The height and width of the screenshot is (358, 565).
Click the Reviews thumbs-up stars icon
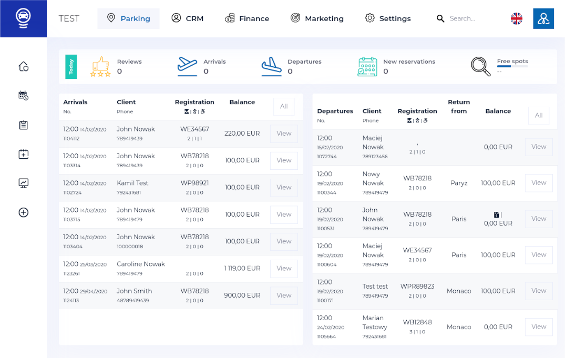100,67
